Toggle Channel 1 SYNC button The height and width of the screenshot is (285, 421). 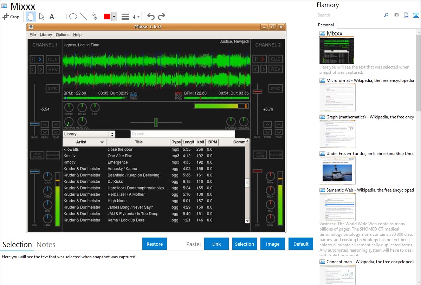click(53, 88)
